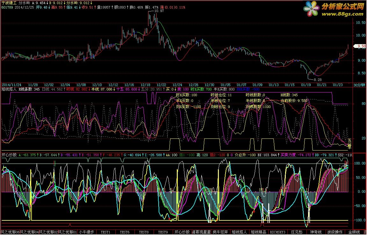Screen dimensions: 367x235
Task: Open the 风之忧郁04 indicator tab
Action: [x=30, y=232]
